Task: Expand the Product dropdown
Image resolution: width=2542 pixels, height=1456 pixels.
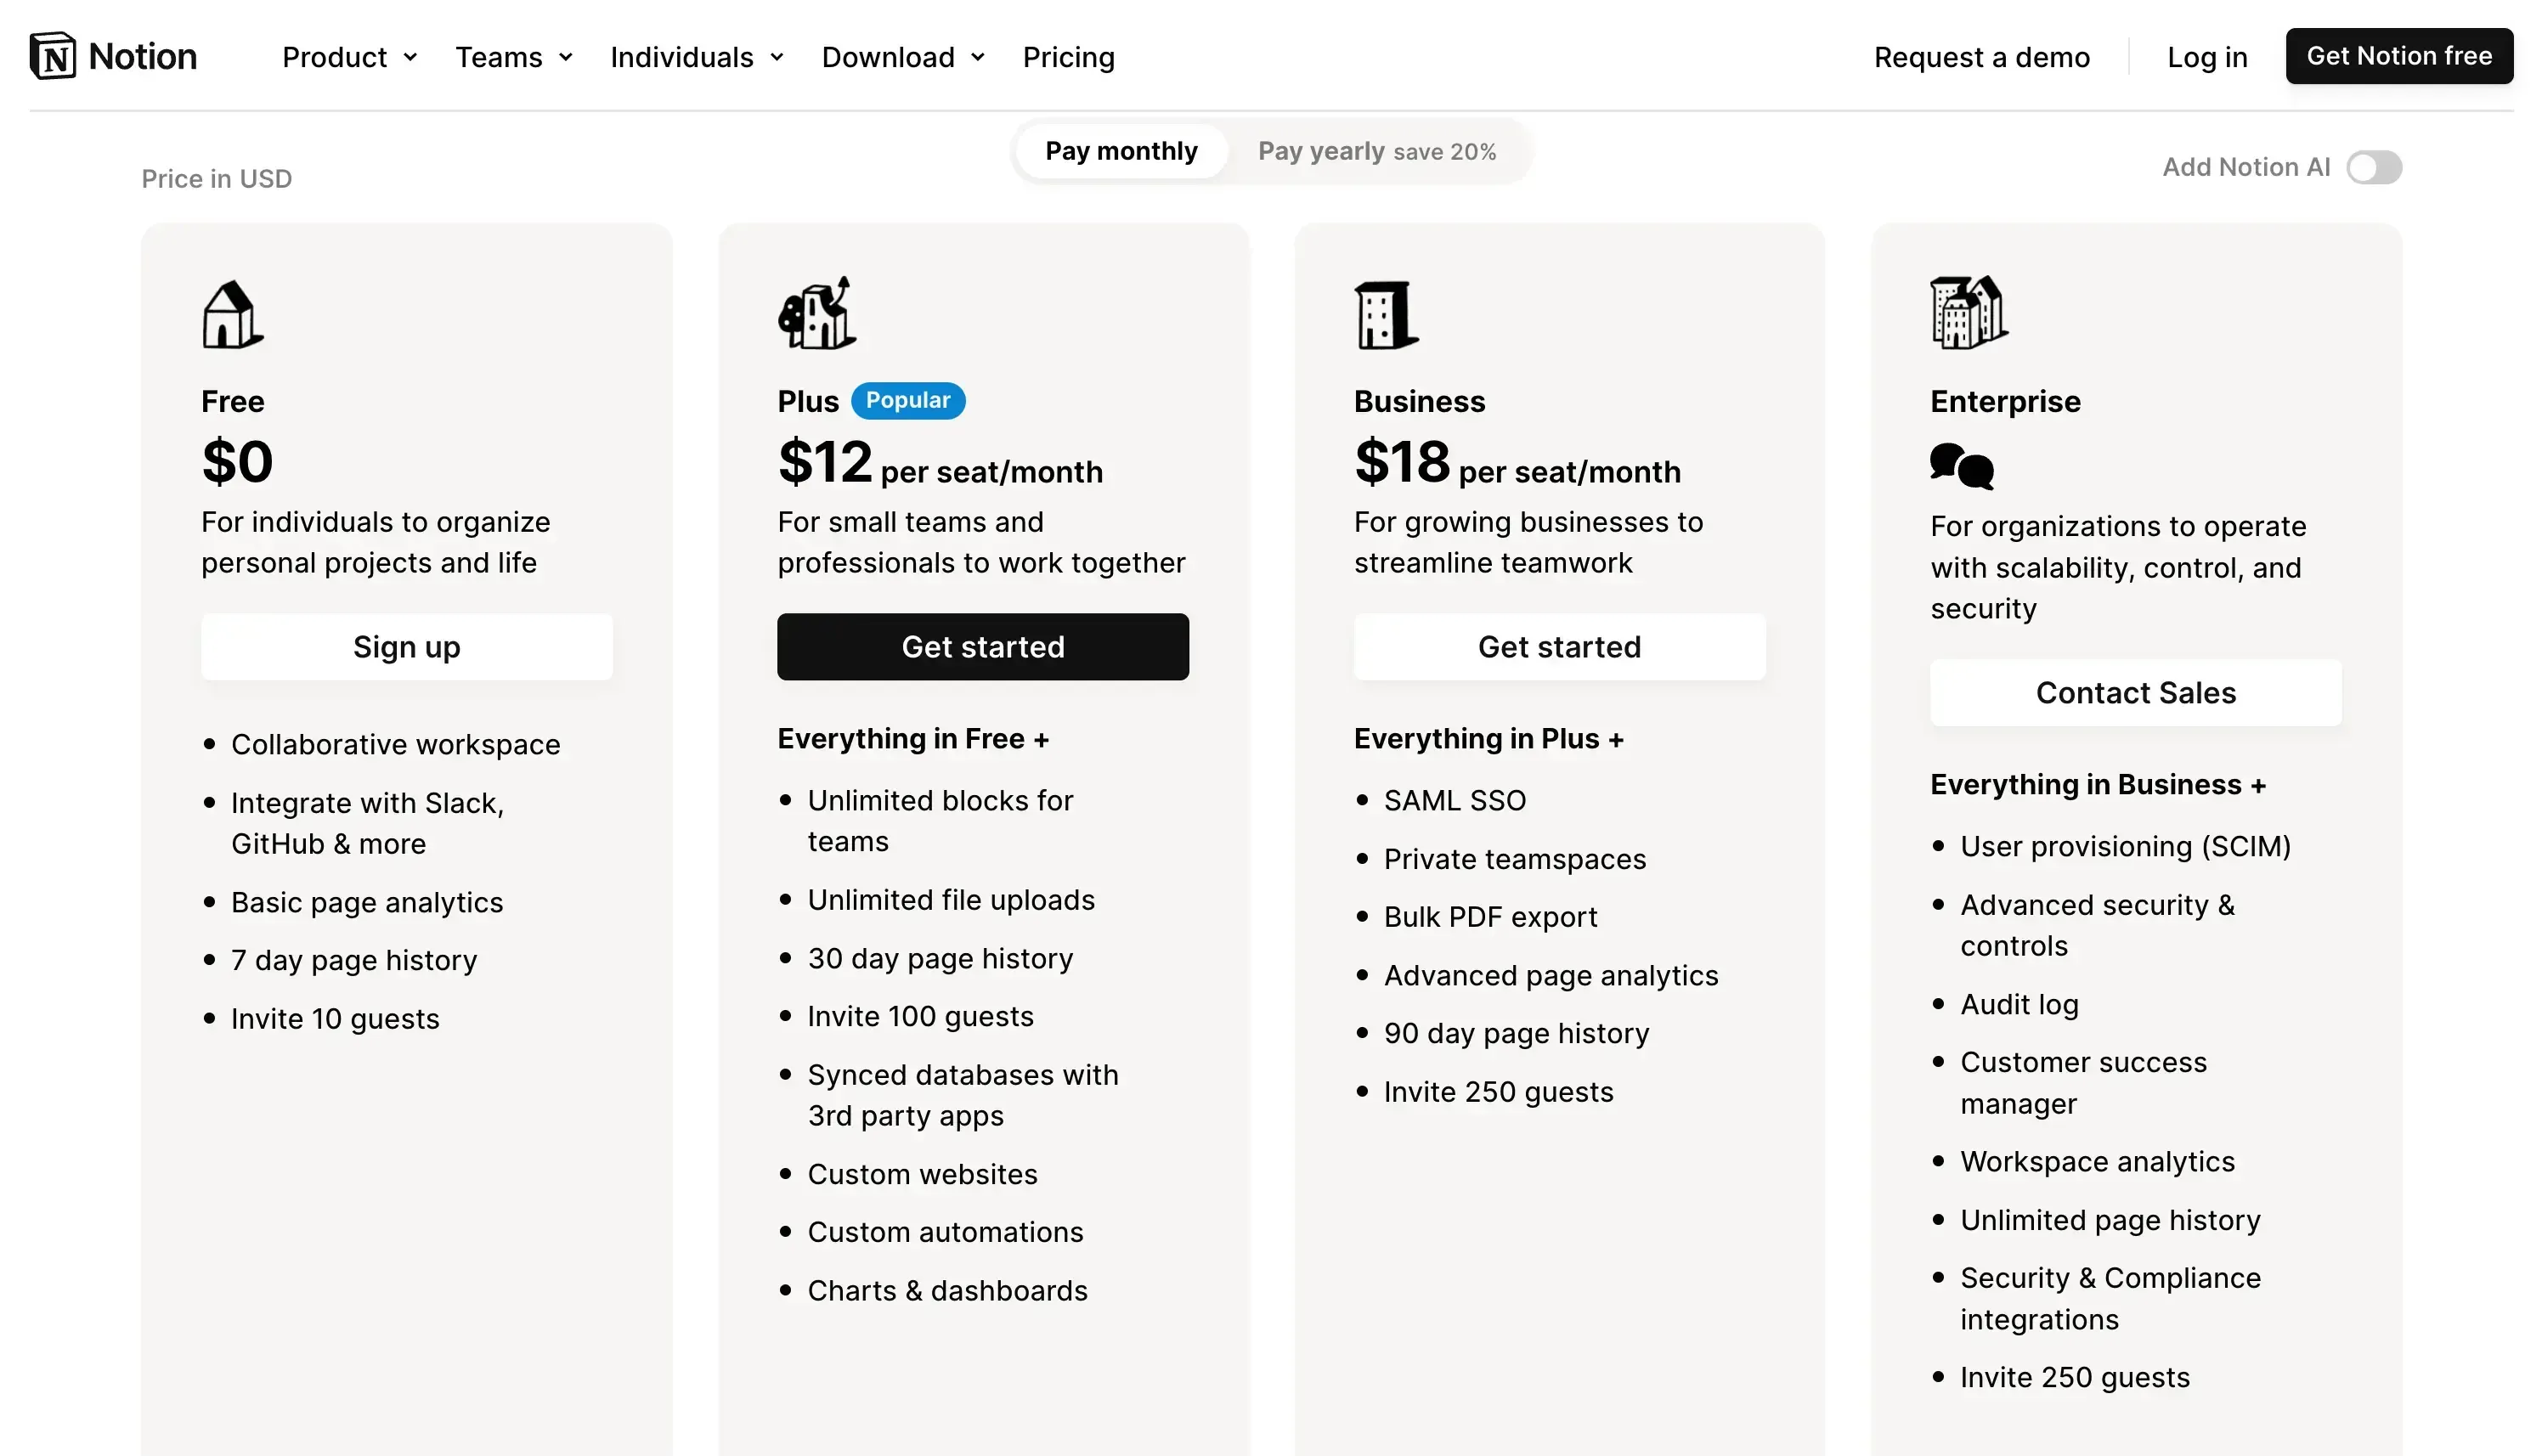Action: tap(349, 57)
